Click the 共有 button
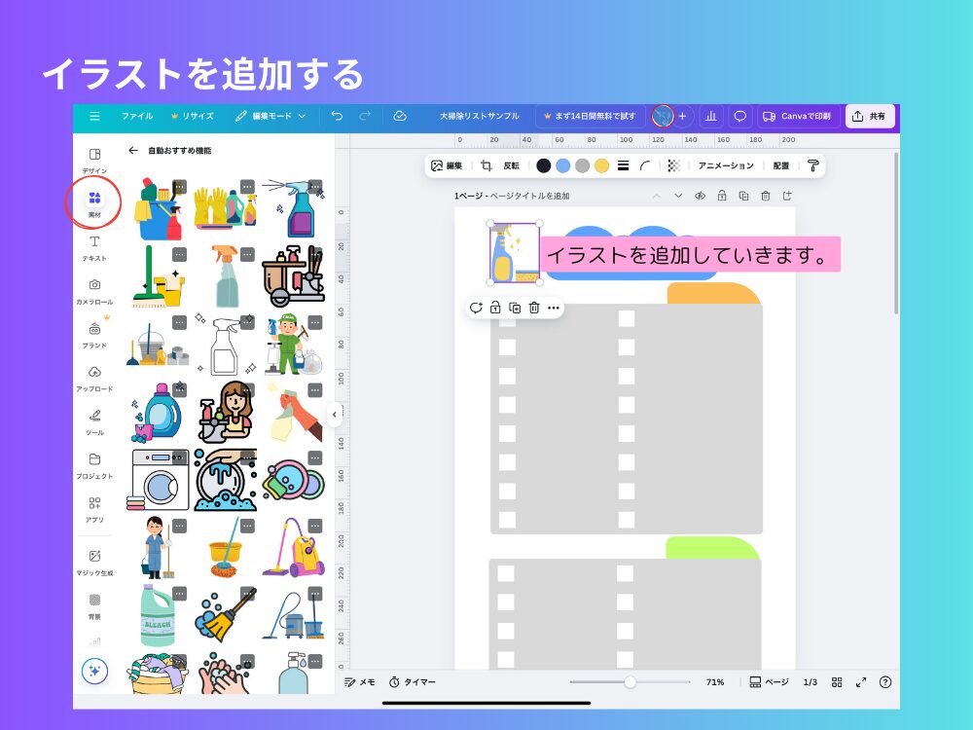 869,115
